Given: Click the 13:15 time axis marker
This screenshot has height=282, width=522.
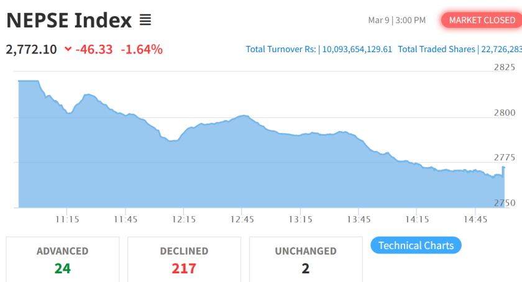Looking at the screenshot, I should point(300,219).
